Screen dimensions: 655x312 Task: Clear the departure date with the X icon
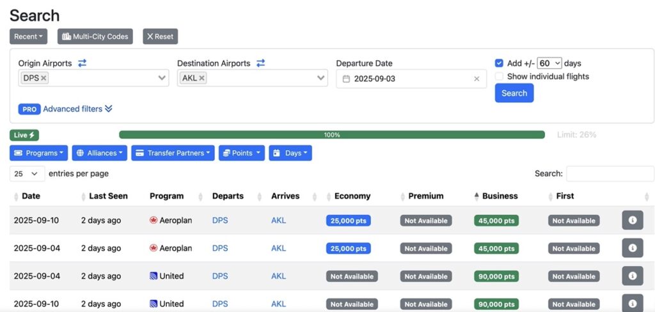476,79
